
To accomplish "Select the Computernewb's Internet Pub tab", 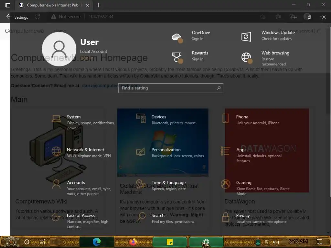I will [54, 5].
